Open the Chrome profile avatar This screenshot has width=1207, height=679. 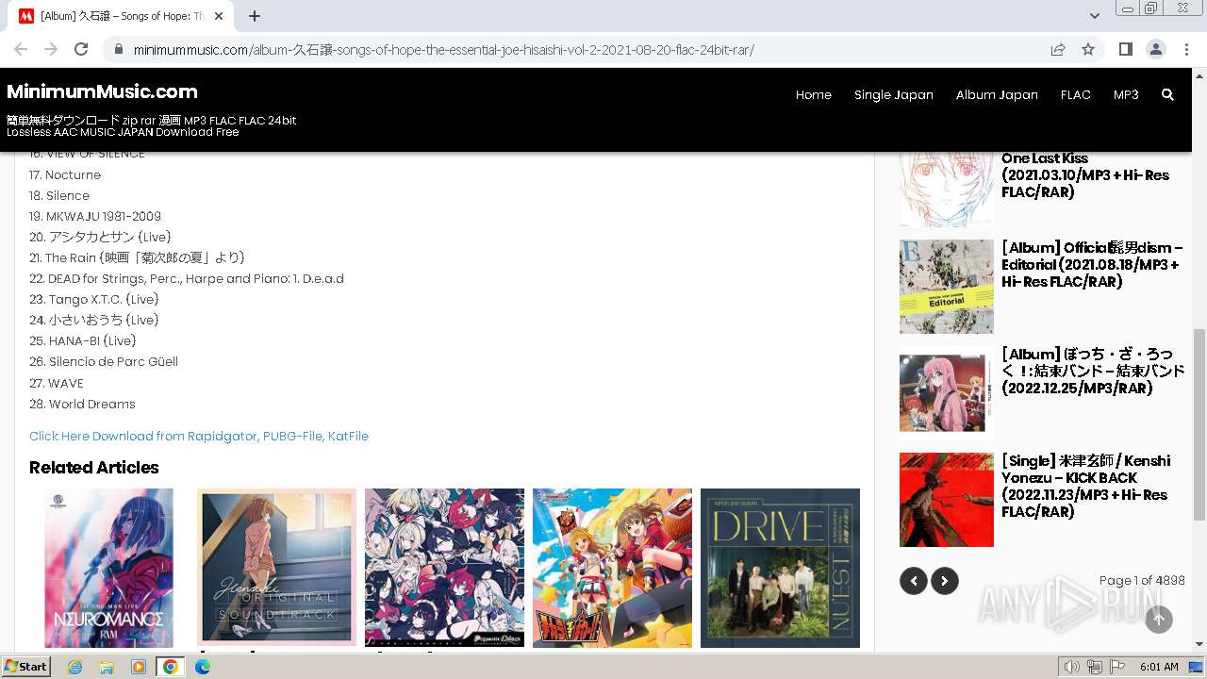click(1155, 49)
